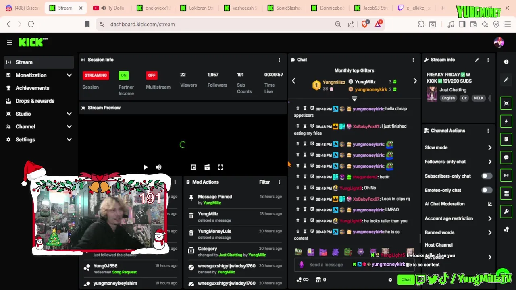Expand the Settings sidebar section
Image resolution: width=516 pixels, height=290 pixels.
point(39,139)
